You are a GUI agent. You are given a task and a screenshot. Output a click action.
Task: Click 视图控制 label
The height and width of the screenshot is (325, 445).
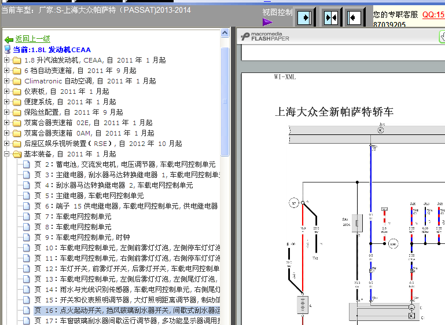pos(277,13)
